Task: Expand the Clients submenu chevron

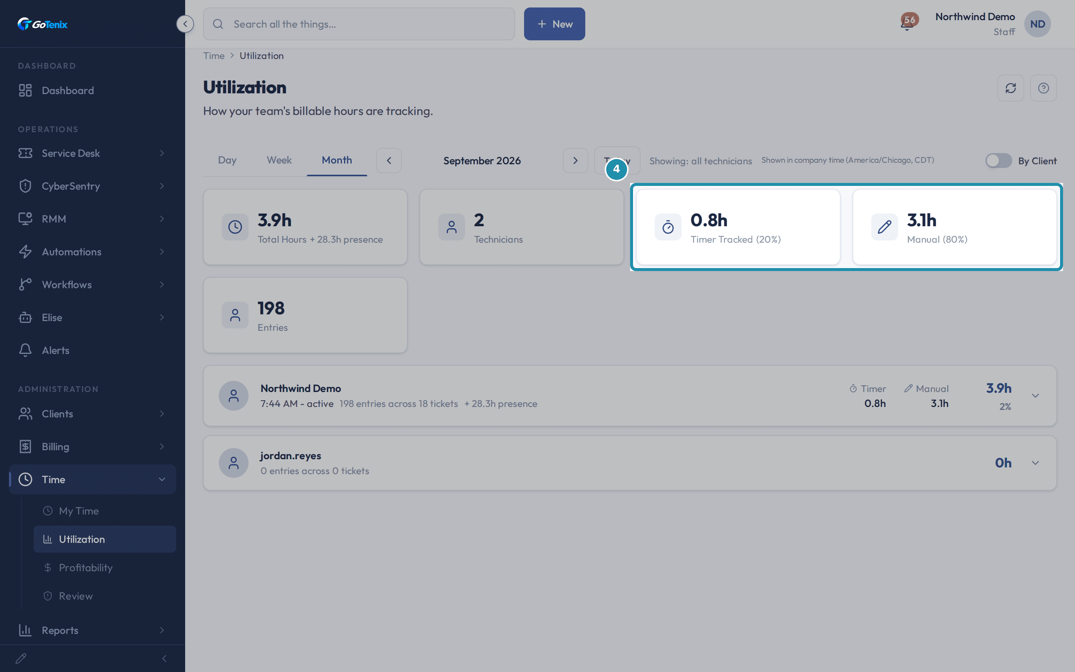Action: [x=162, y=414]
